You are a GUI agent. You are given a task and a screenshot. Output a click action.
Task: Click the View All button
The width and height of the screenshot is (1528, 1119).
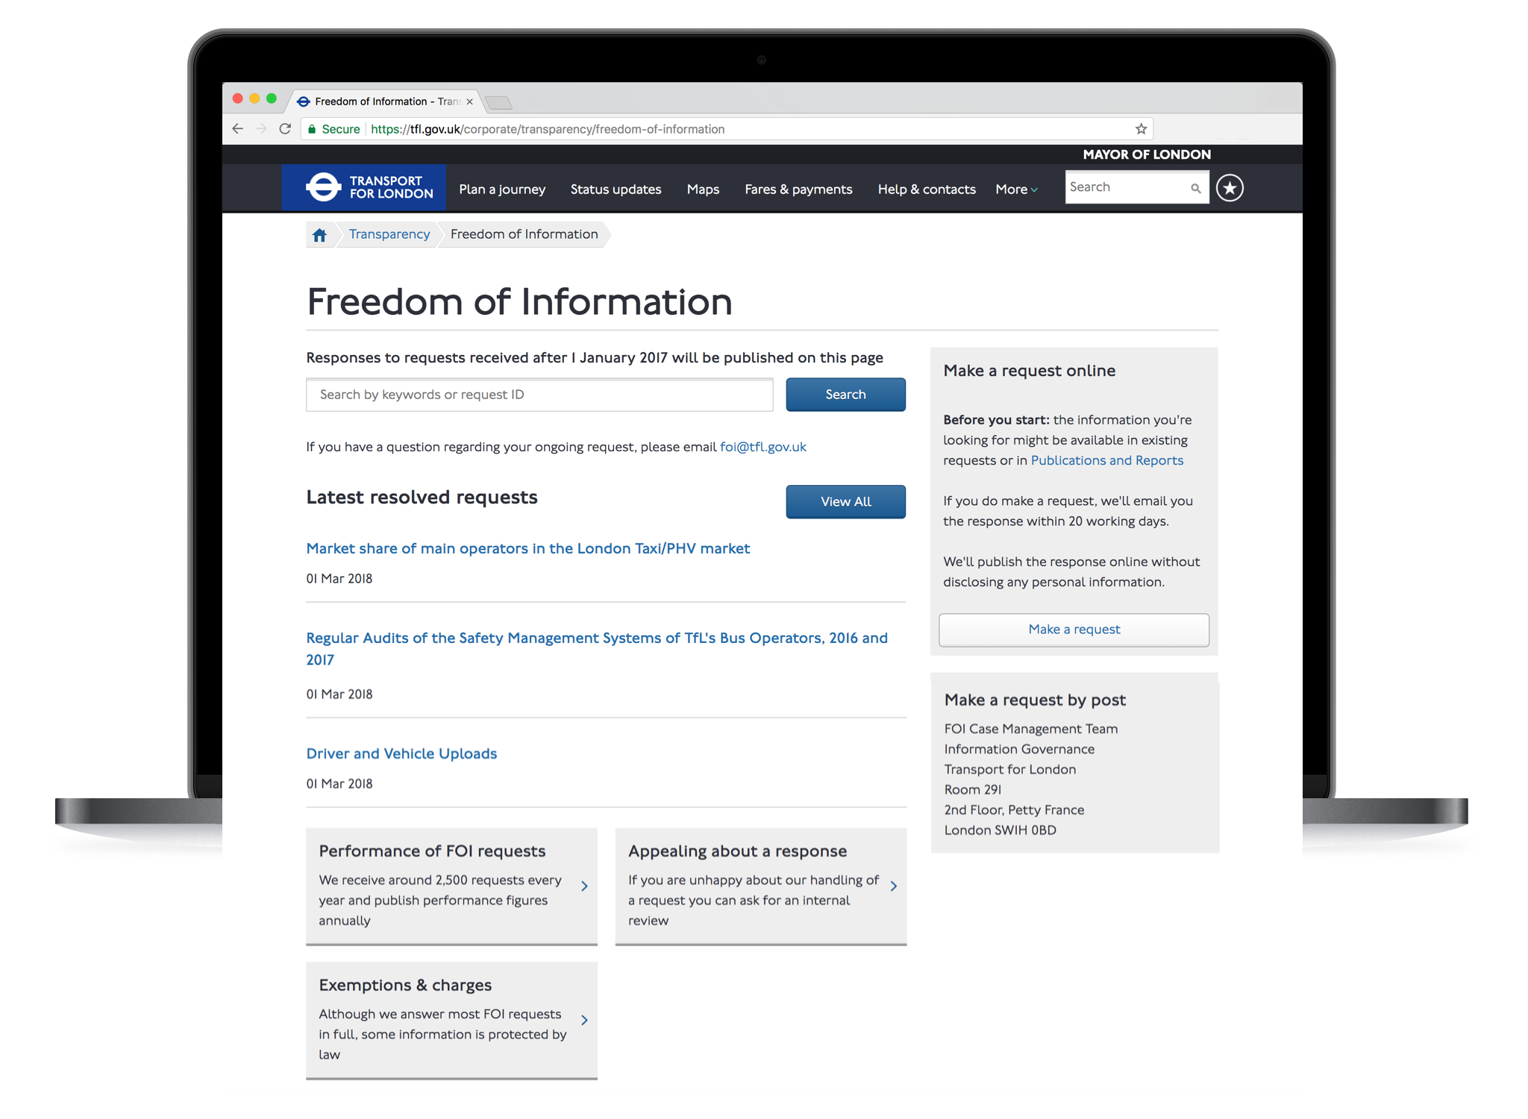pyautogui.click(x=845, y=502)
